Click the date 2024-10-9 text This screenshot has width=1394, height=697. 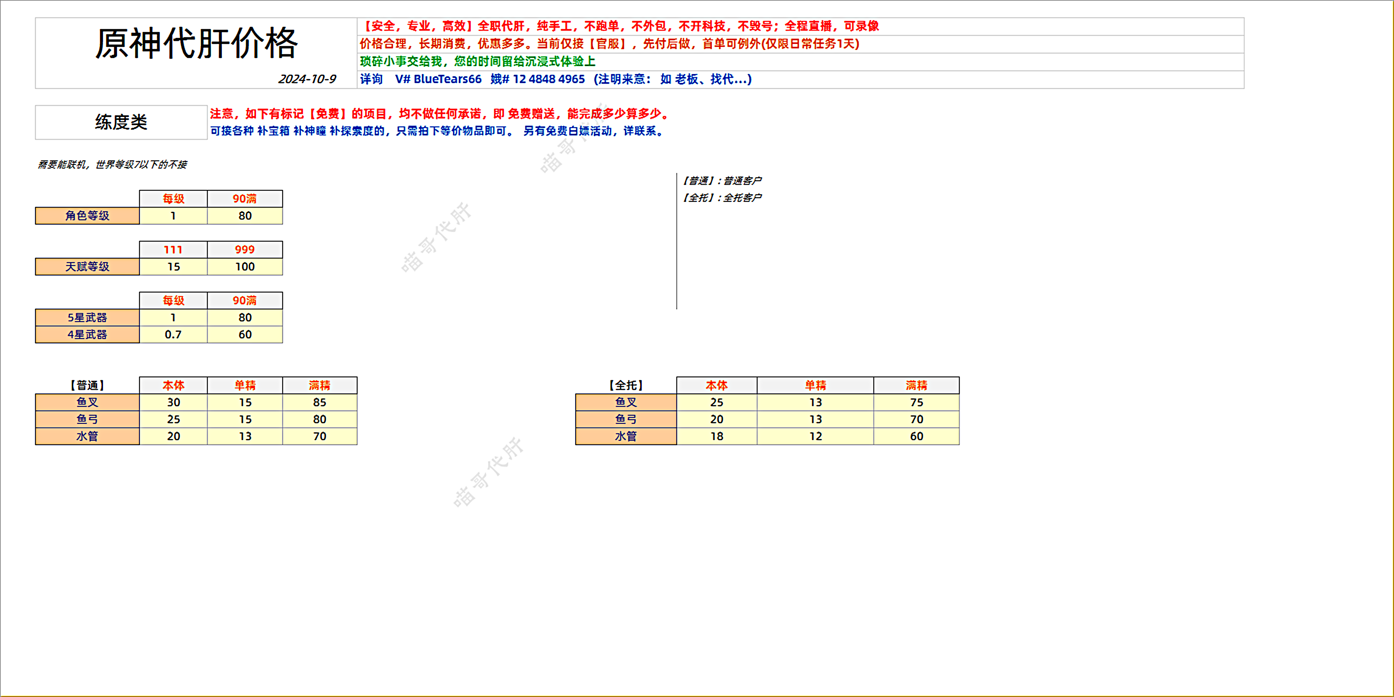coord(307,79)
